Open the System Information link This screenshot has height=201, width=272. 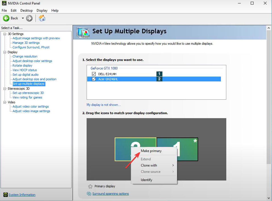(22, 195)
